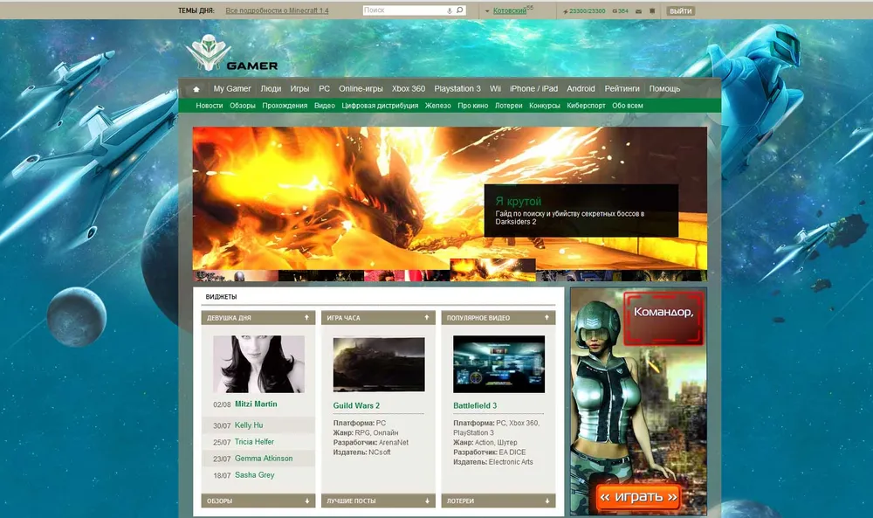The width and height of the screenshot is (873, 518).
Task: Open the Котовский profile link
Action: (510, 10)
